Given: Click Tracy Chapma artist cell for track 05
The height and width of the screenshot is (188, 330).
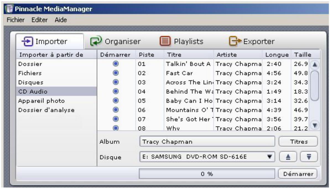Looking at the screenshot, I should (238, 101).
